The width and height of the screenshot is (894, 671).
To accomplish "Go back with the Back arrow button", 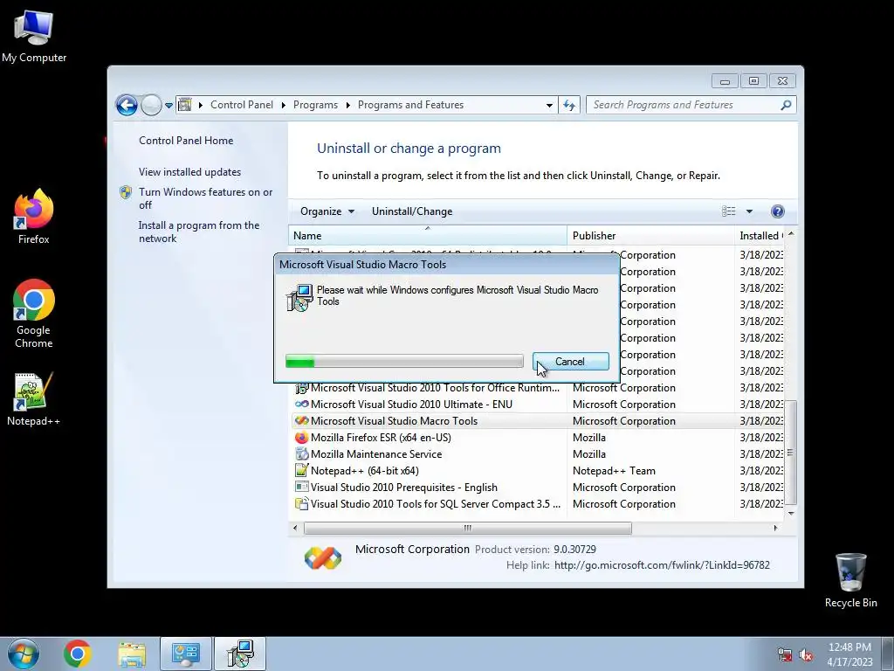I will click(x=127, y=105).
